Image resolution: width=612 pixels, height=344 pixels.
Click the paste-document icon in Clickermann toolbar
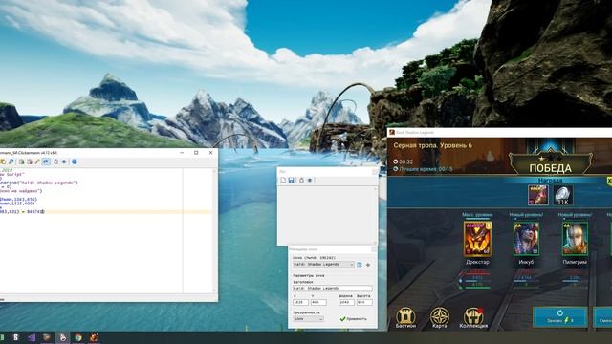point(30,161)
